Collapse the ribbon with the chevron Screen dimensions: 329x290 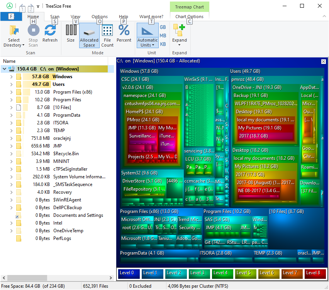tap(324, 16)
